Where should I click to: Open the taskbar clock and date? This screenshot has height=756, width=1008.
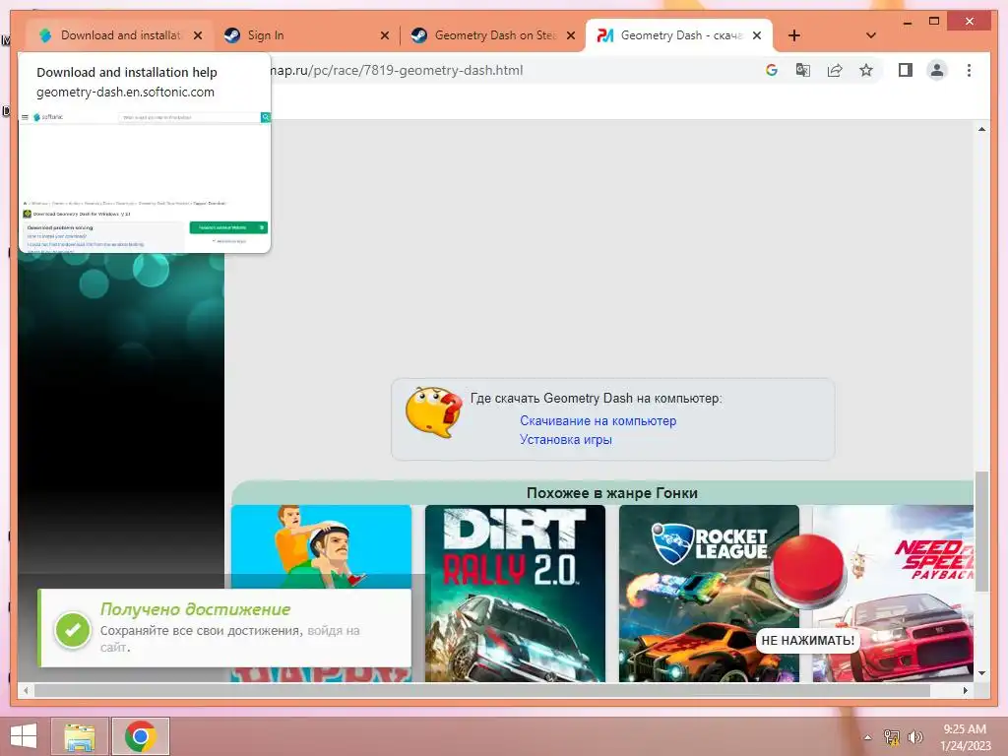(965, 737)
